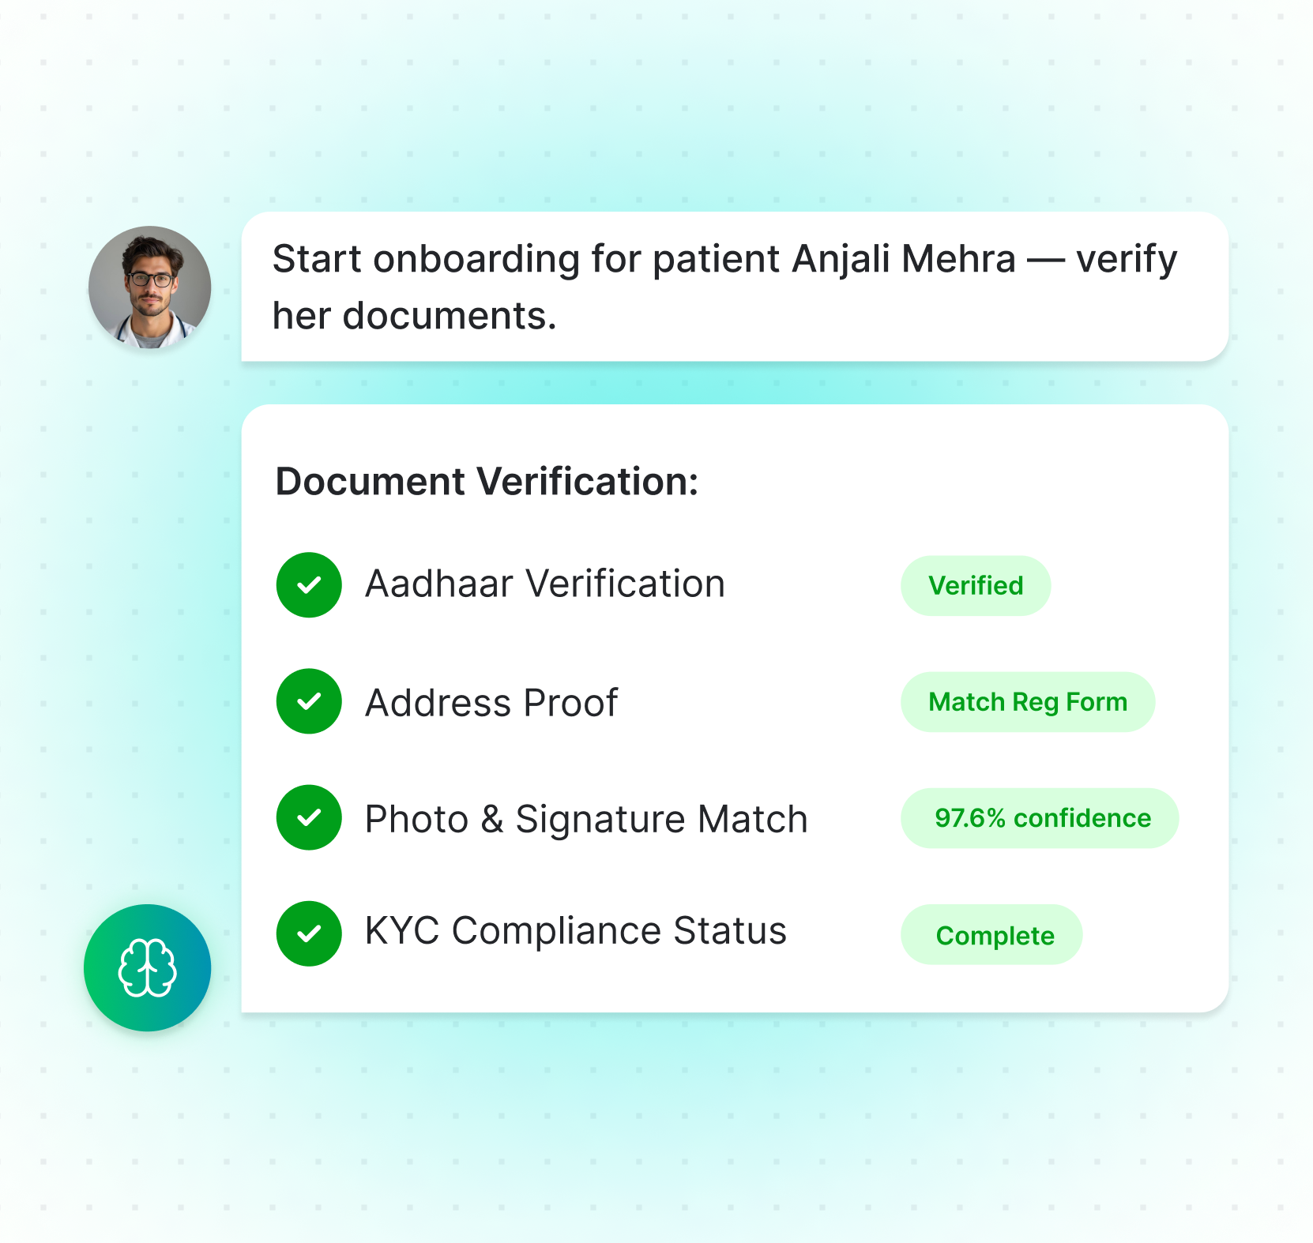Select the Match Reg Form badge
Screen dimensions: 1313x1243
click(1028, 701)
